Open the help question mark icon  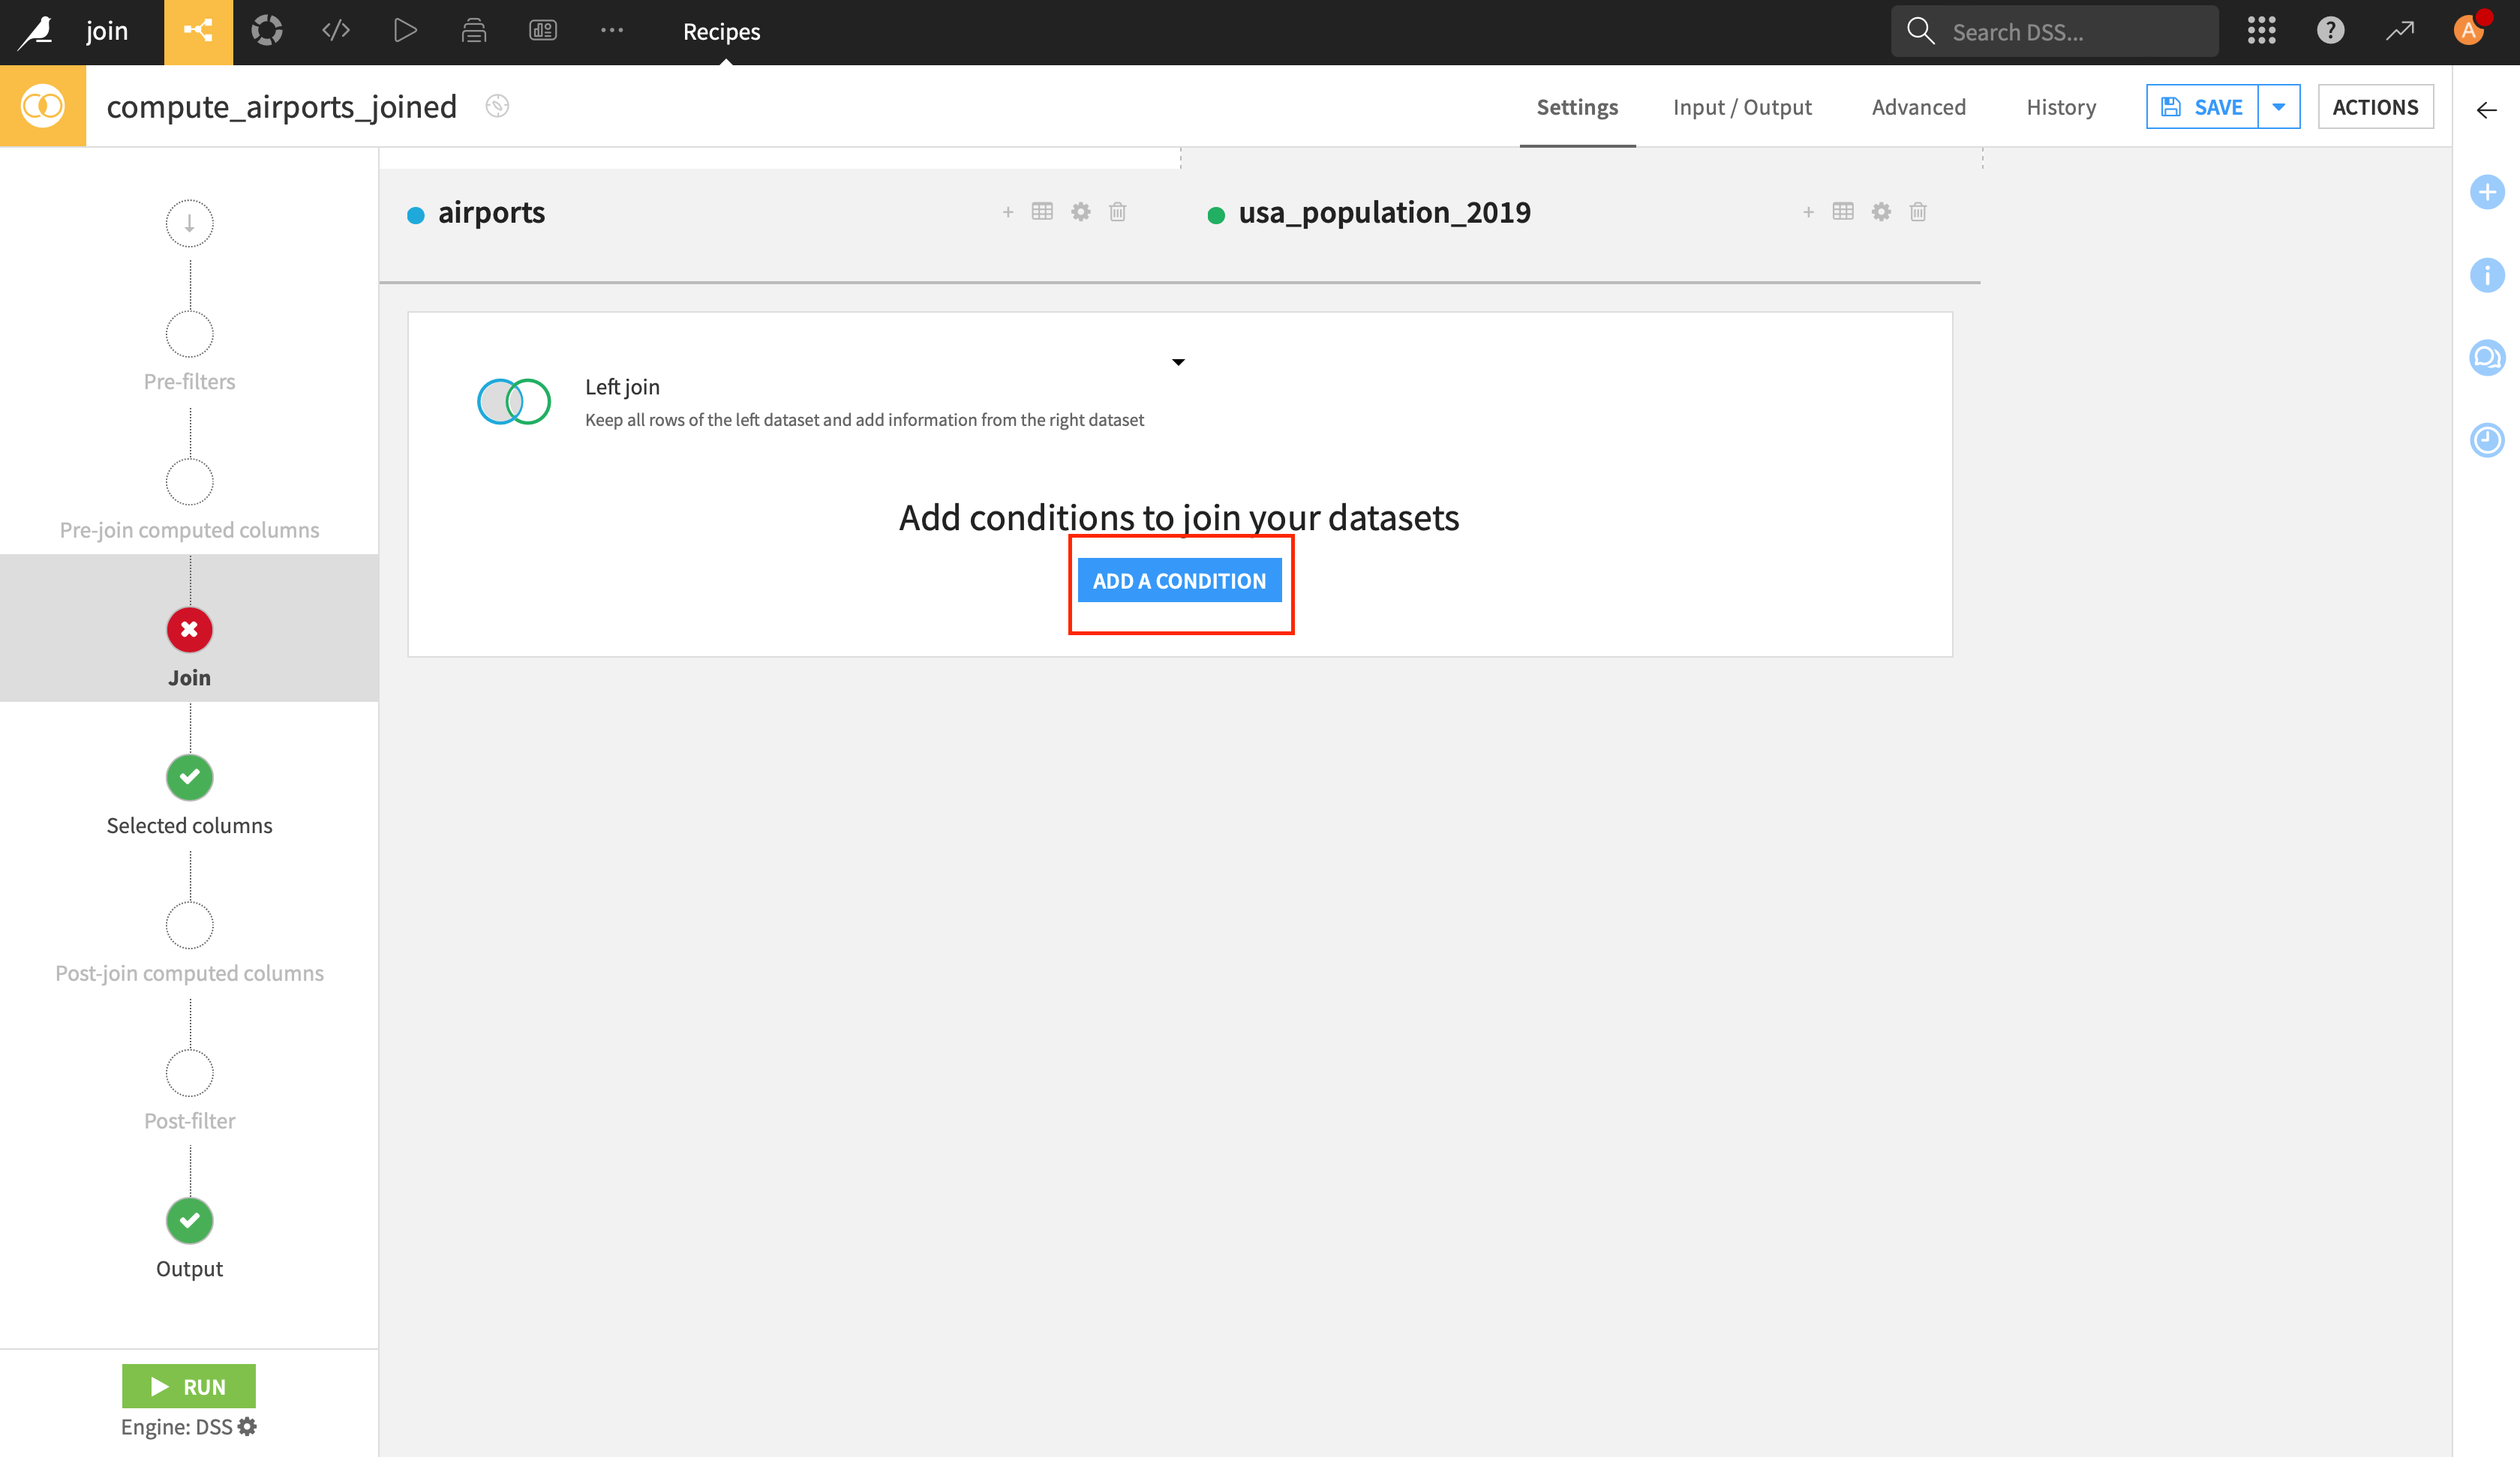[x=2330, y=31]
